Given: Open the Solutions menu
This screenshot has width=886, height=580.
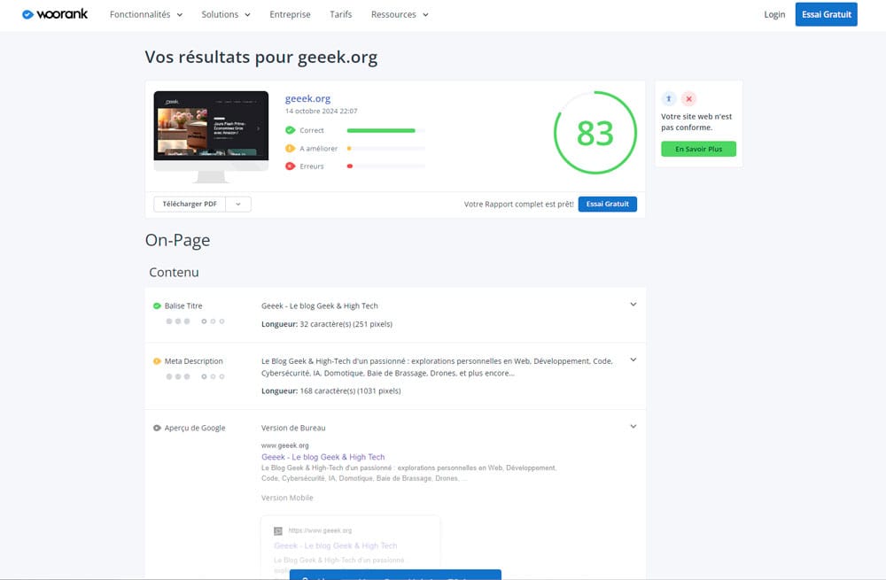Looking at the screenshot, I should click(225, 15).
